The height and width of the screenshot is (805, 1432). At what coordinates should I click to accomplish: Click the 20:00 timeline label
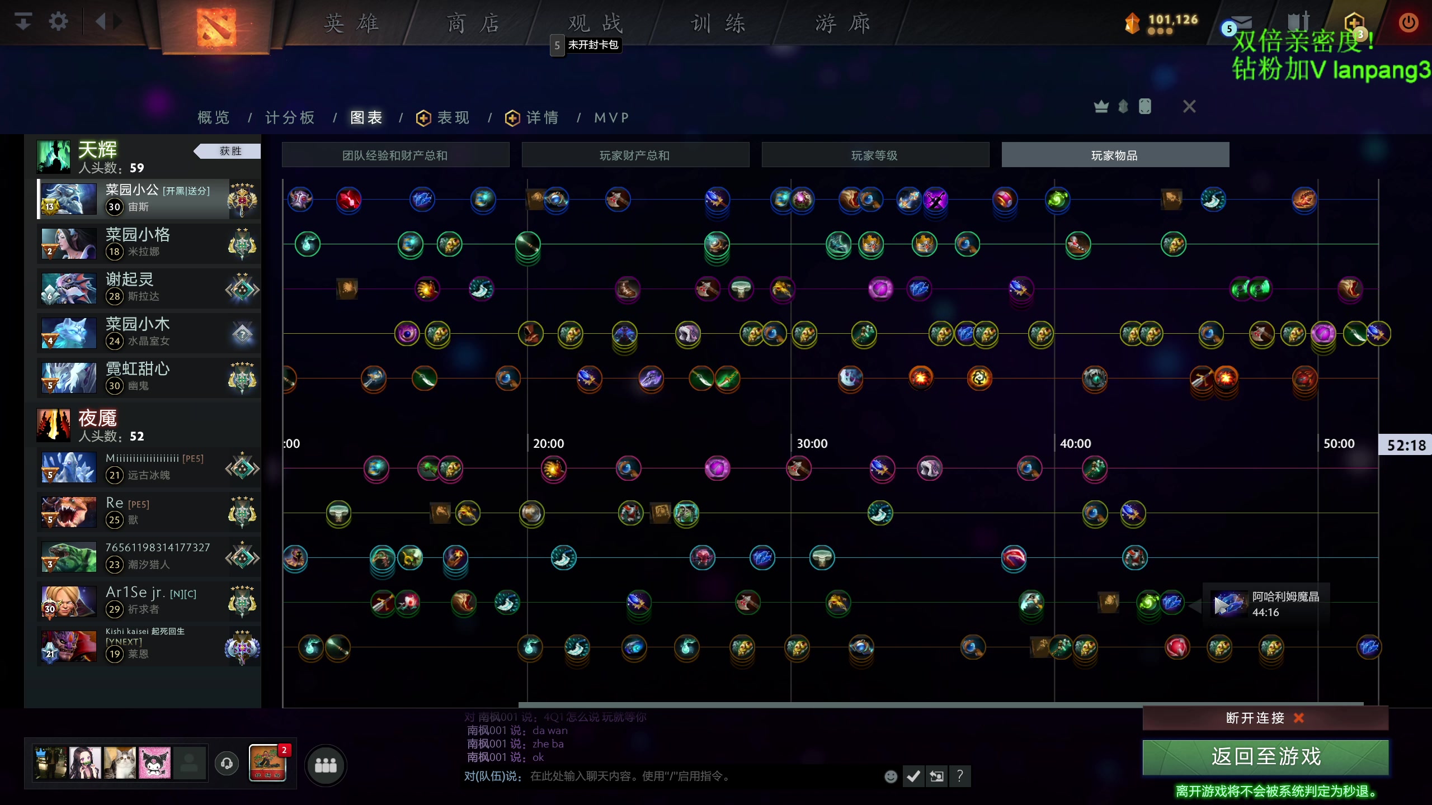548,443
